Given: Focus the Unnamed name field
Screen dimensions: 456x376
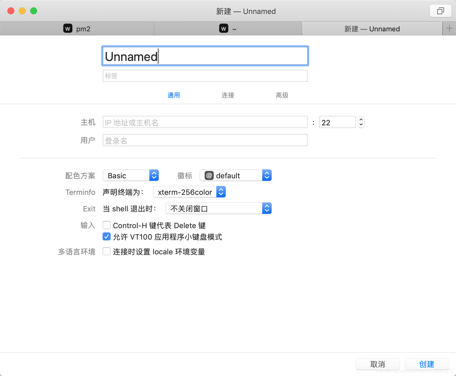Looking at the screenshot, I should point(205,56).
